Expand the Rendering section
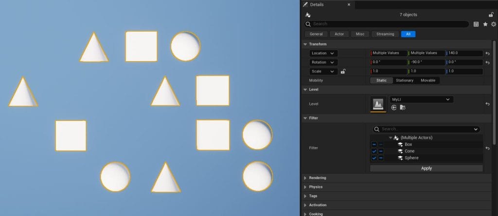The height and width of the screenshot is (216, 498). tap(318, 178)
